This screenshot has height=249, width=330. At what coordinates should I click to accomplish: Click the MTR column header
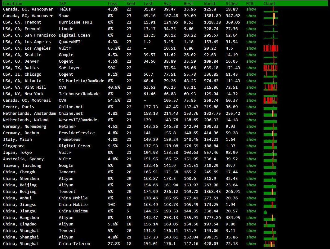point(250,4)
